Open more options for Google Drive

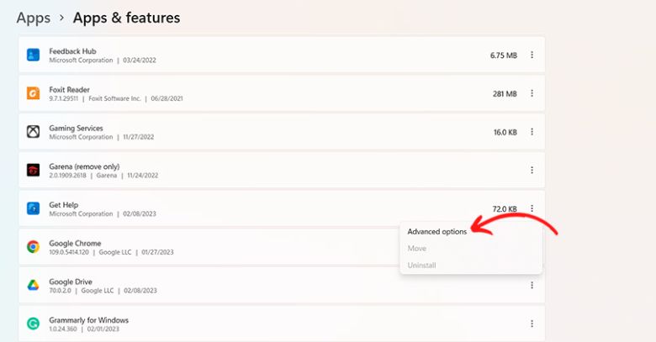tap(532, 286)
